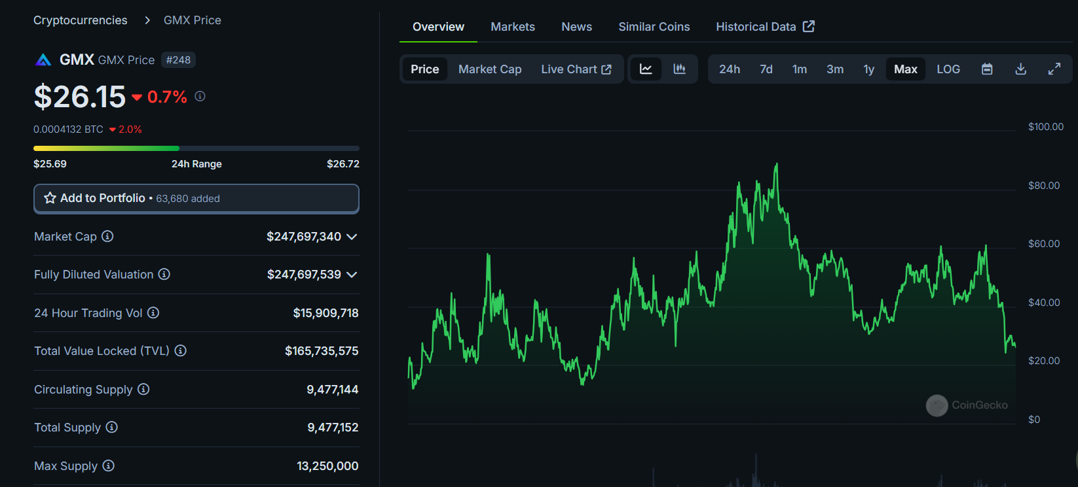This screenshot has width=1078, height=487.
Task: Expand chart to fullscreen icon
Action: (1054, 69)
